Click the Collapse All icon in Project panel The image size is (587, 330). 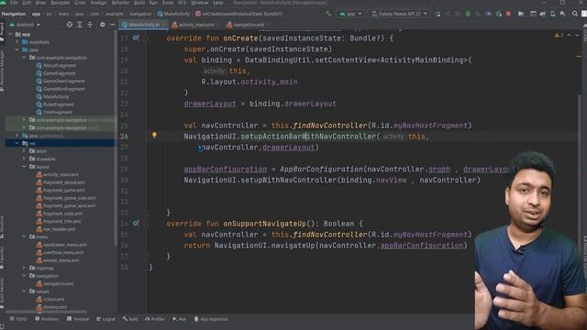pyautogui.click(x=90, y=25)
